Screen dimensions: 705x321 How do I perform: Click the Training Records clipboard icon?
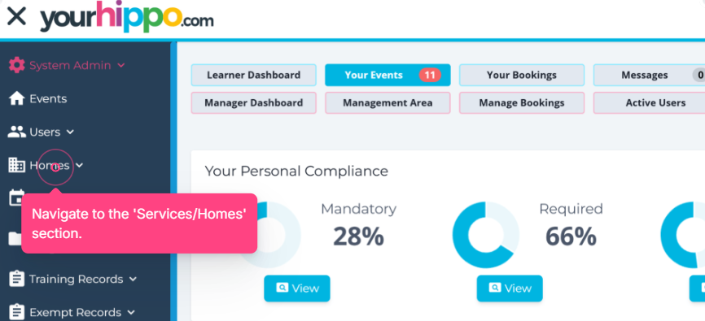click(x=16, y=279)
